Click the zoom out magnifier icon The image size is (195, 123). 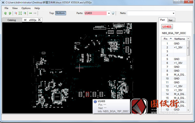click(16, 13)
